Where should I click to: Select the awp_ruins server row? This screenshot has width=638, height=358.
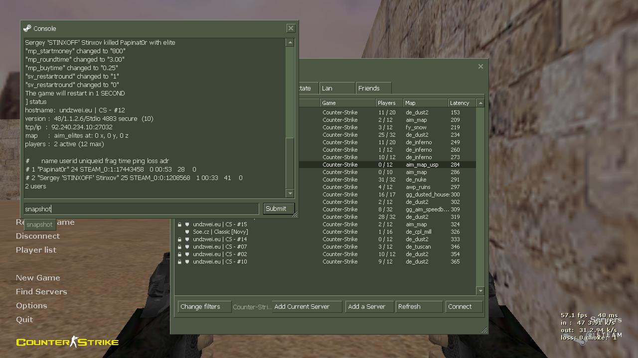click(x=387, y=187)
